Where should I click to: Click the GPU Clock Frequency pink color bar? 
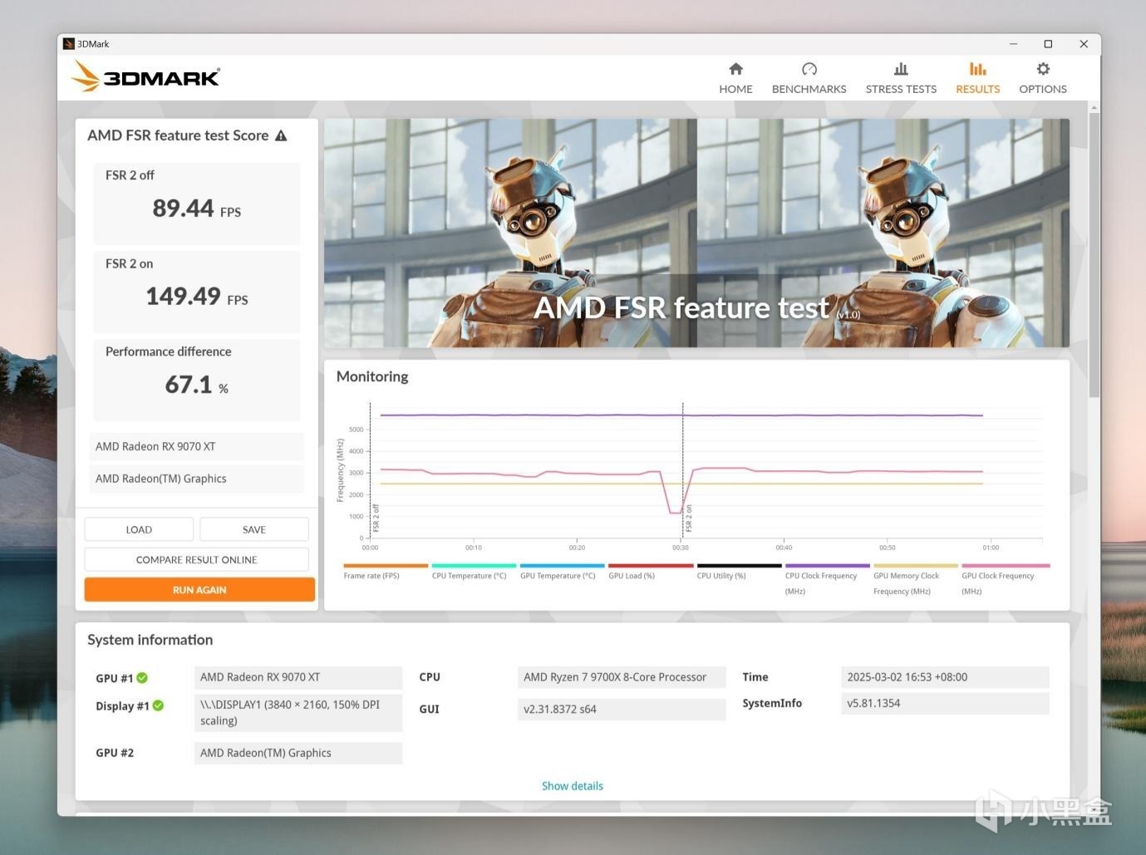point(1006,566)
